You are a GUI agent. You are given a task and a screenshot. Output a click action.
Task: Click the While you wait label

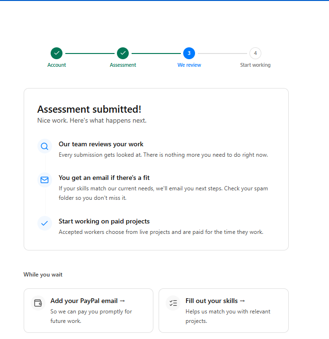[x=43, y=275]
